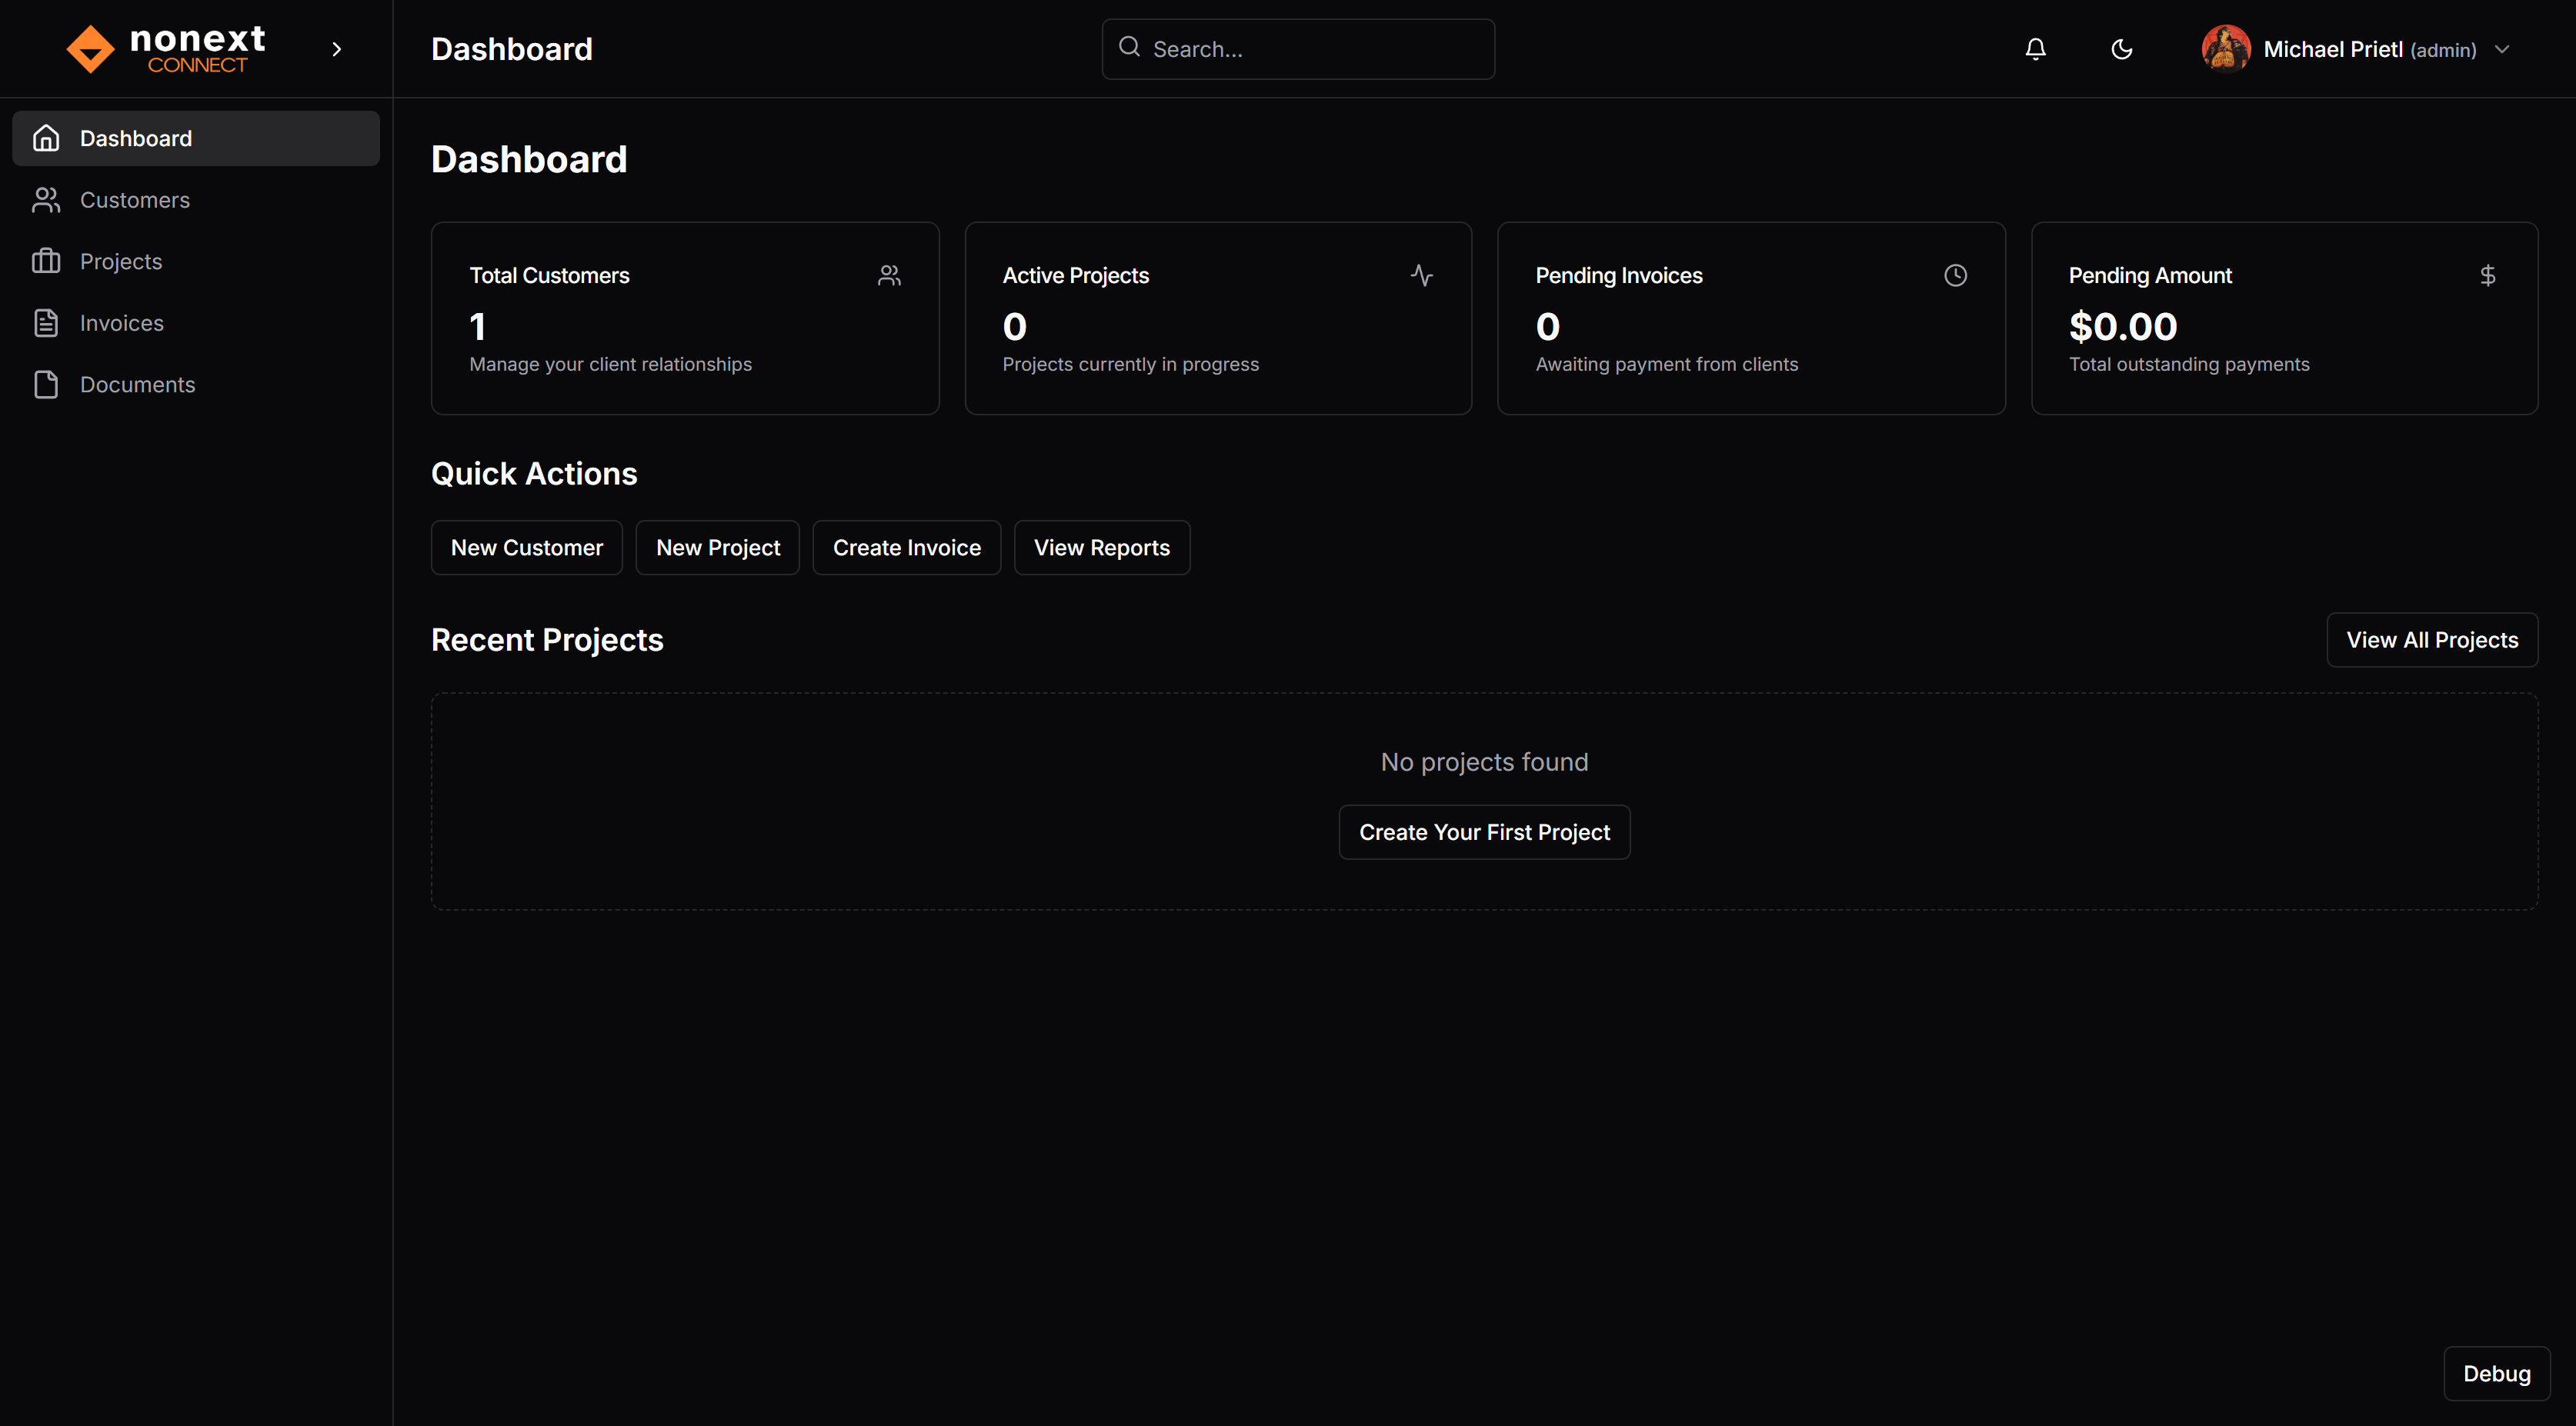Click Create Invoice quick action

coord(906,547)
